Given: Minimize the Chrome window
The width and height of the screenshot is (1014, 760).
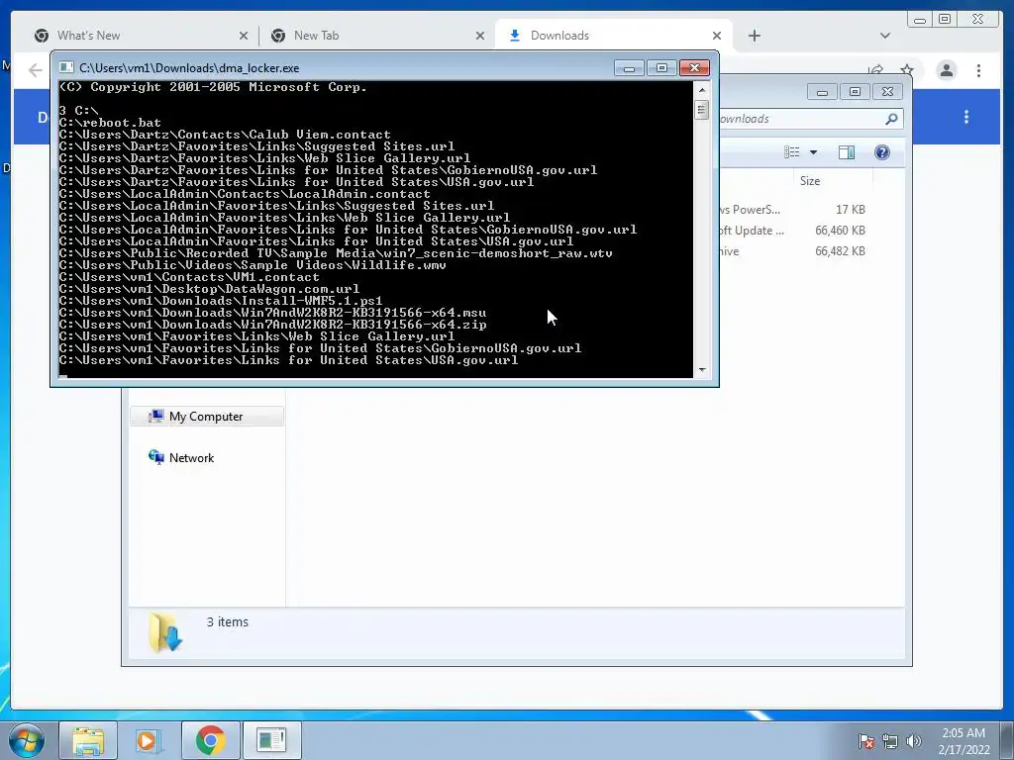Looking at the screenshot, I should point(920,20).
